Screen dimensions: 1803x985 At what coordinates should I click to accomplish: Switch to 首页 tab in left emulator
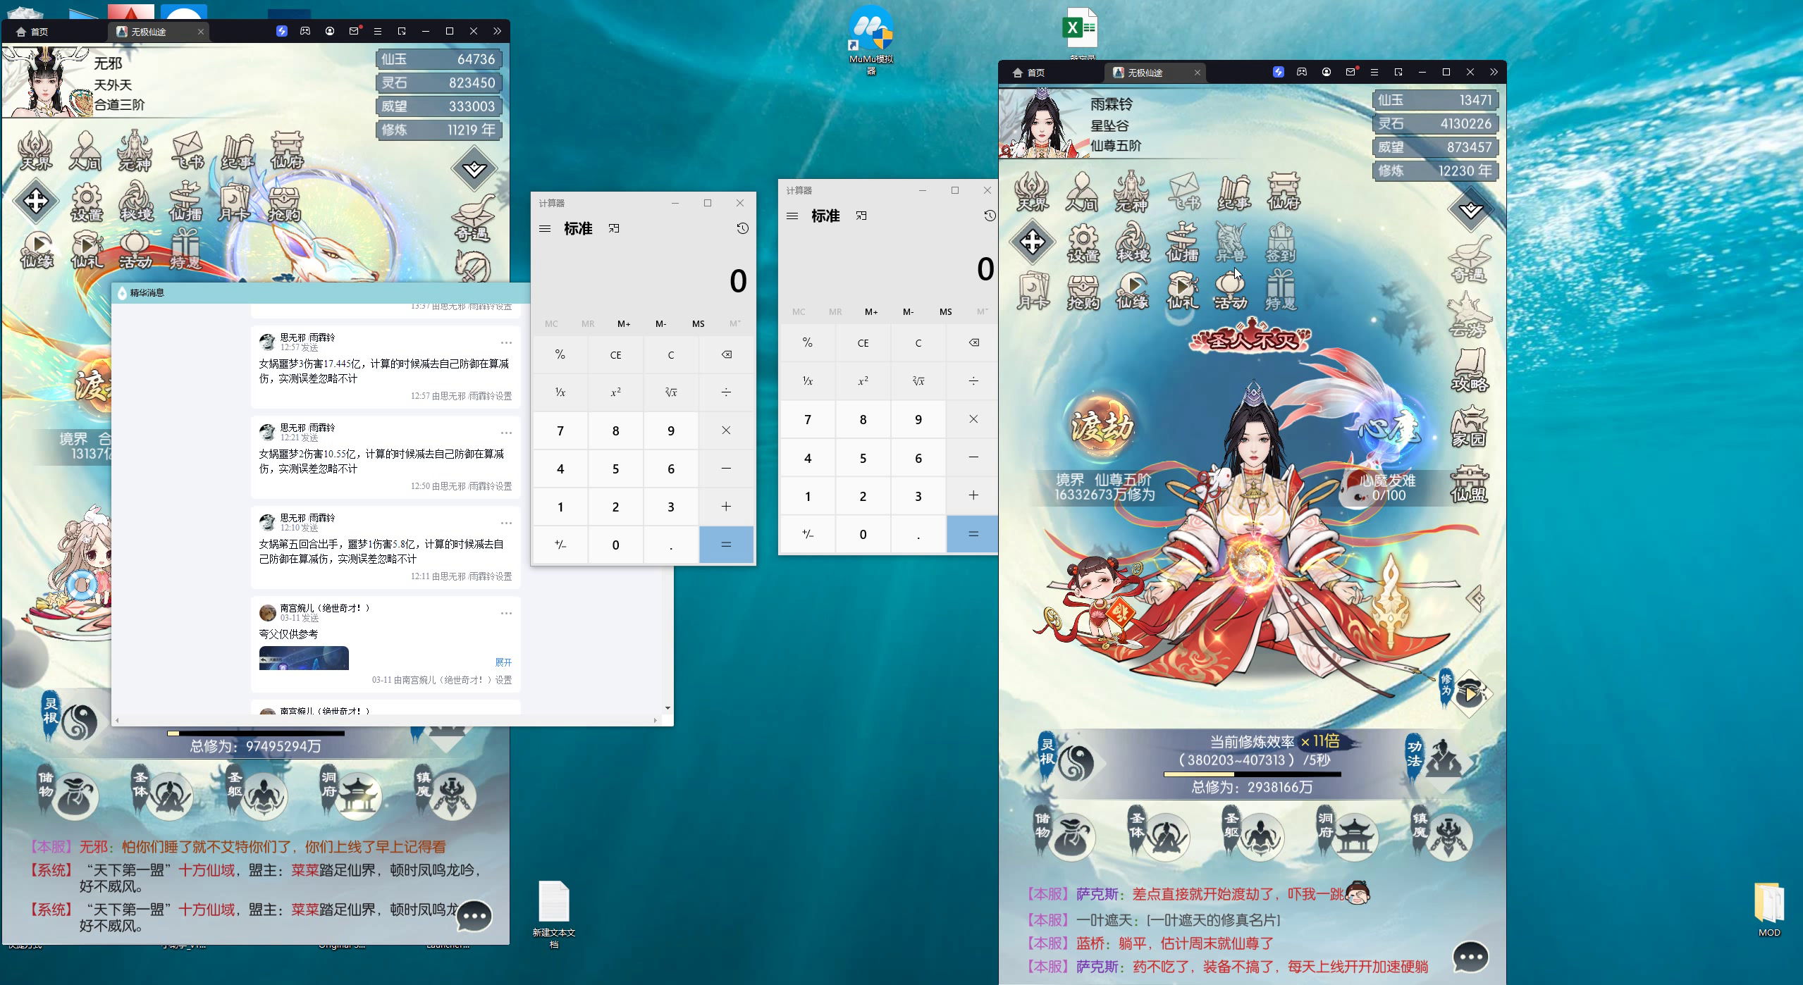pos(32,32)
